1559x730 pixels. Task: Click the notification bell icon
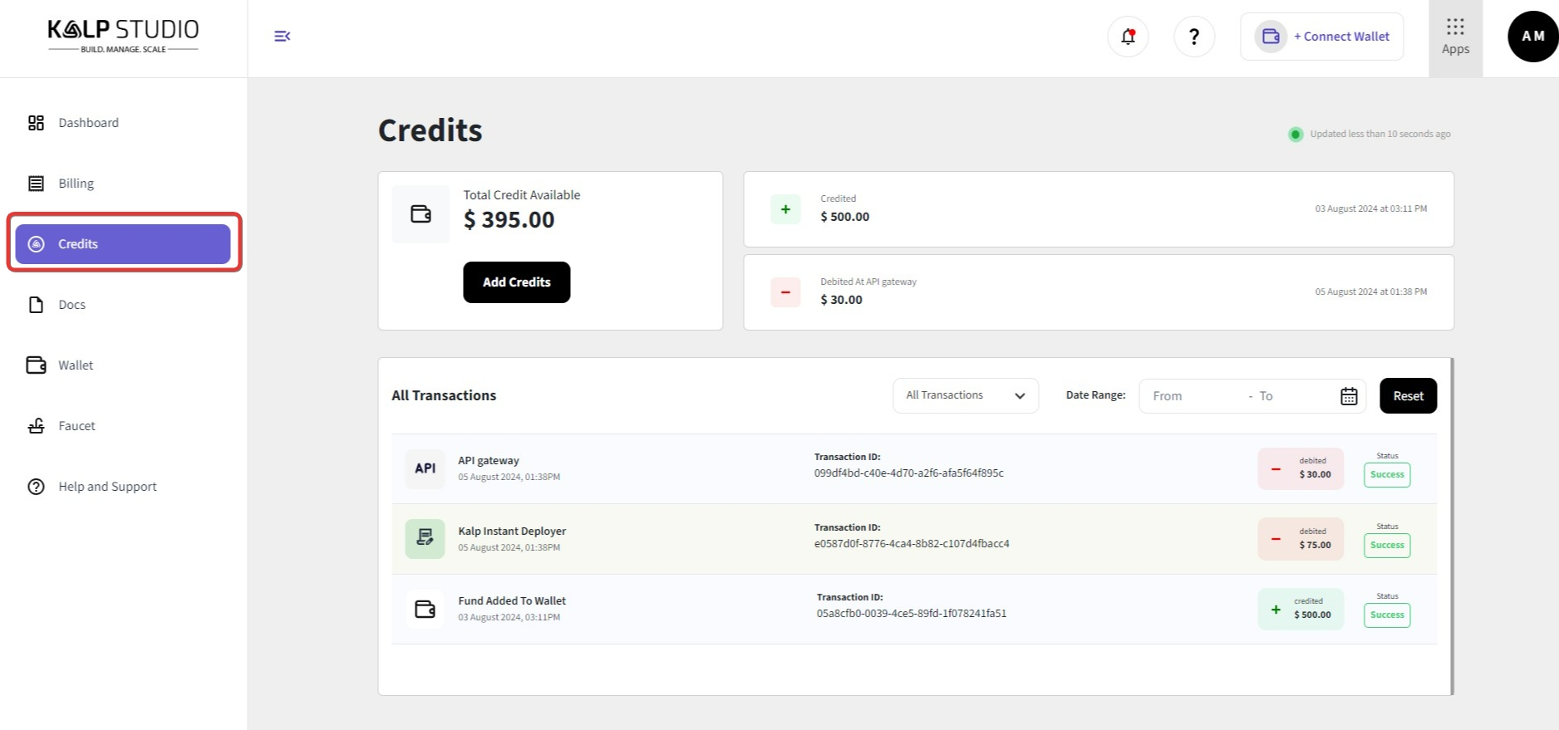click(1128, 37)
